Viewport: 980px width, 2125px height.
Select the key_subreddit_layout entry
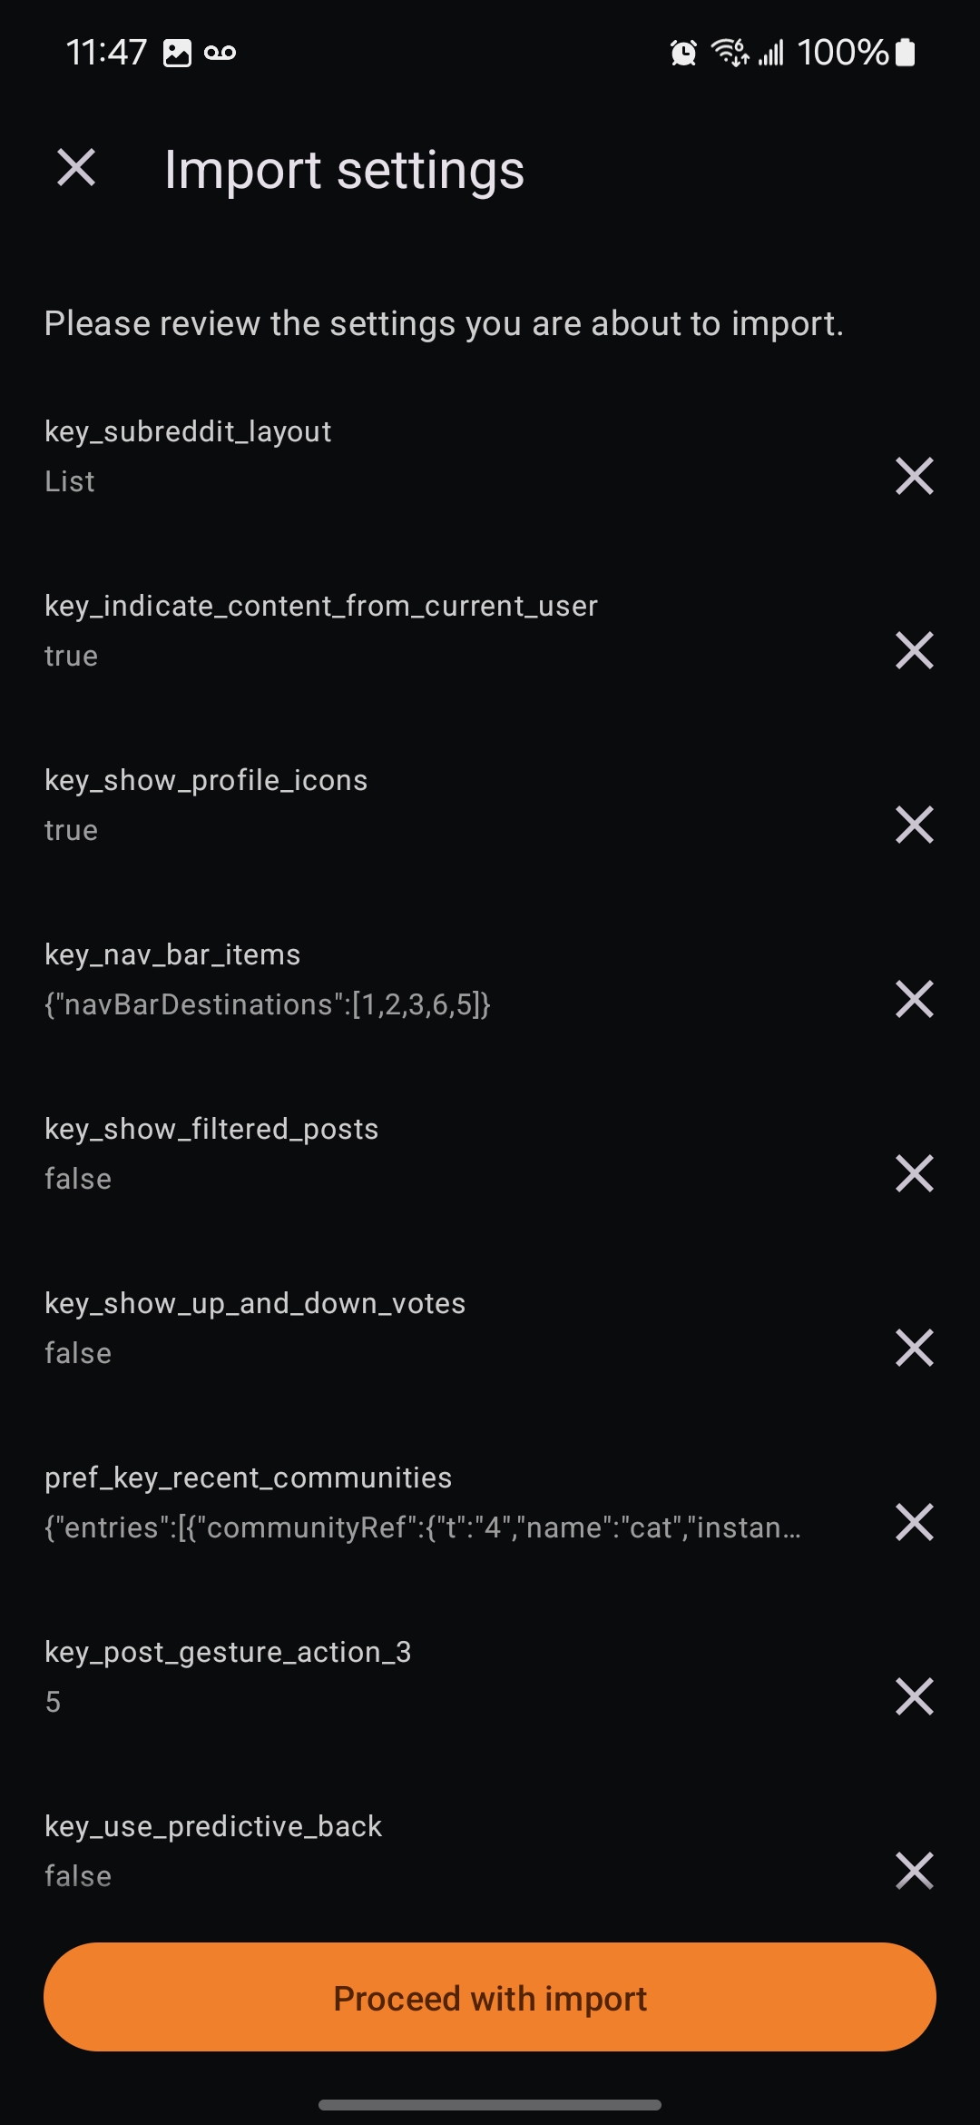445,456
